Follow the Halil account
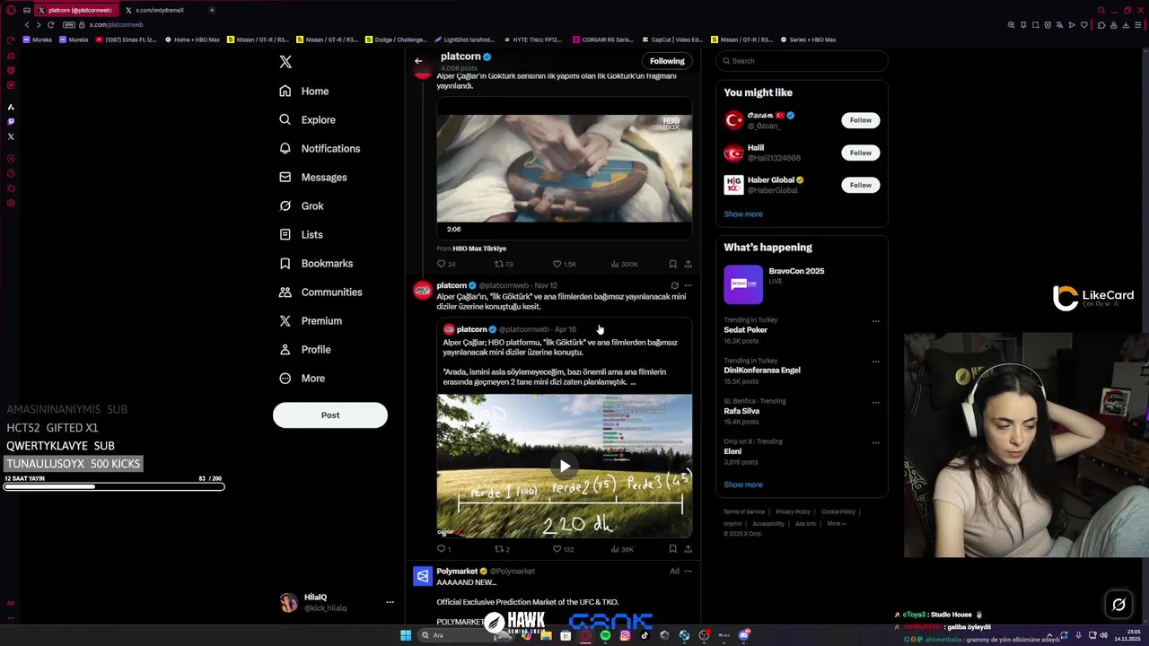 (861, 153)
